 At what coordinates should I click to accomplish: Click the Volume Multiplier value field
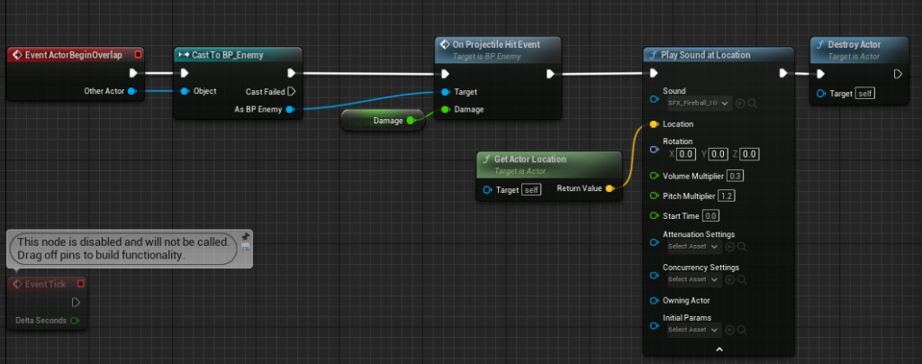735,176
